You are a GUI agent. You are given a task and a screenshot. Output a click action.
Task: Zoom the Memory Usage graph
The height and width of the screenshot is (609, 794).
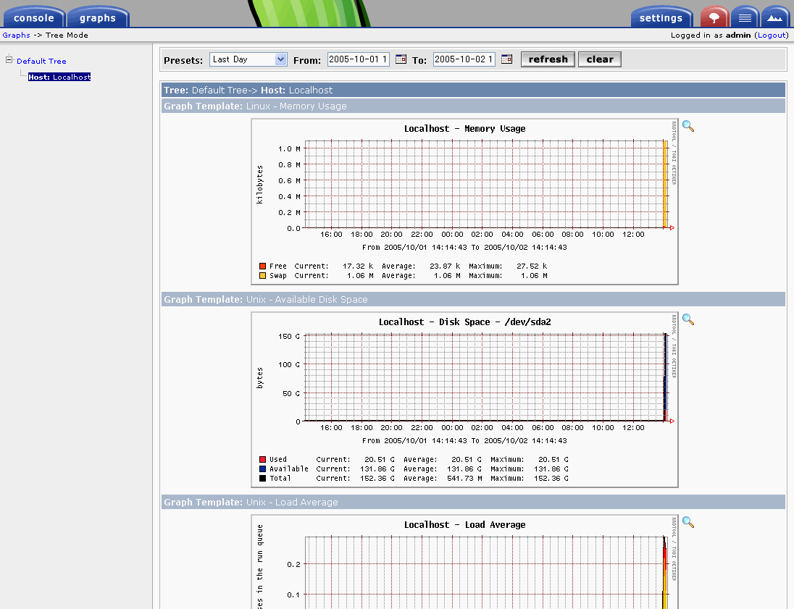coord(688,127)
